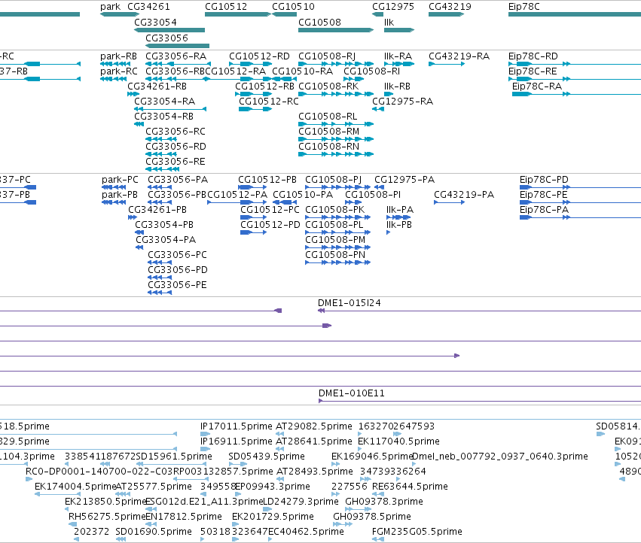Select transcript Ilk-RA

coord(398,56)
